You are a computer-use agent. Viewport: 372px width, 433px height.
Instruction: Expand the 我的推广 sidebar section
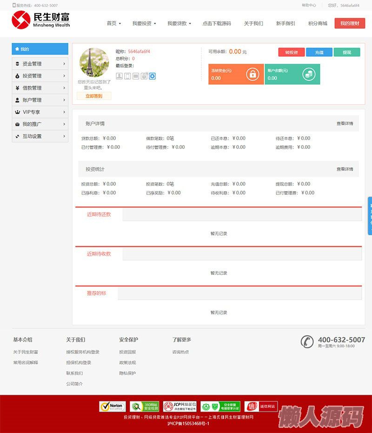40,124
